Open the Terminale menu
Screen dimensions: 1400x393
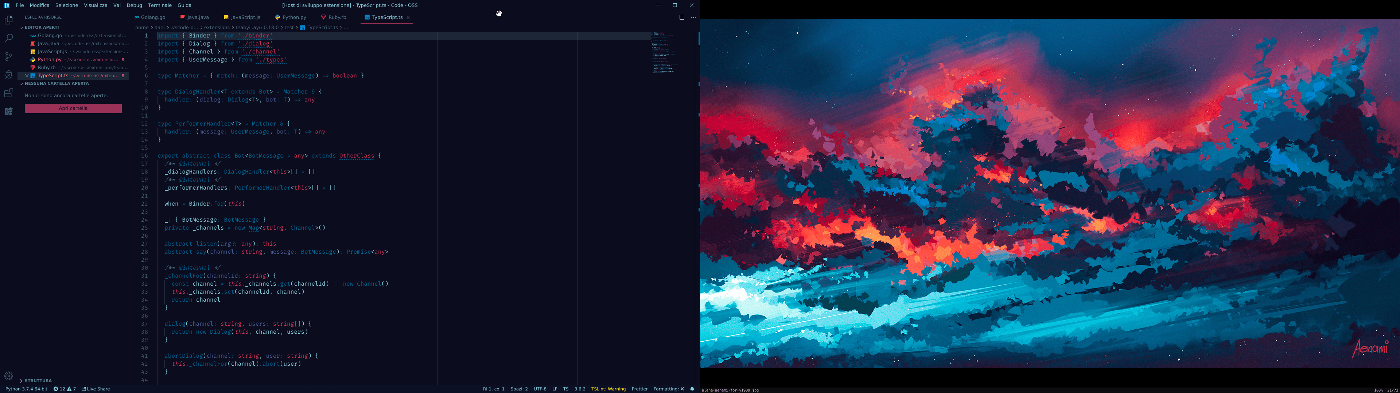pyautogui.click(x=160, y=5)
